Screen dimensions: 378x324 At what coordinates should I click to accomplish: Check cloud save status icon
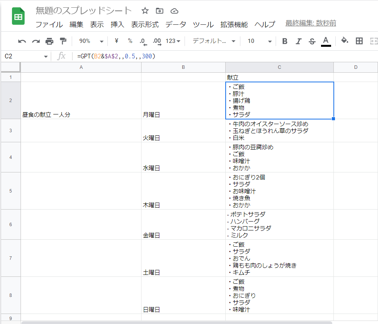click(174, 11)
